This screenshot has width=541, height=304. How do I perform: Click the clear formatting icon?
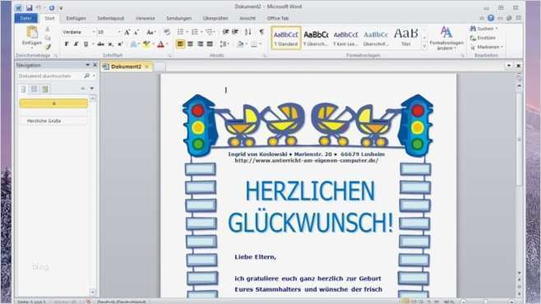[167, 32]
